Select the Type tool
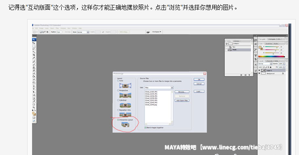Image resolution: width=299 pixels, height=155 pixels. 34,89
